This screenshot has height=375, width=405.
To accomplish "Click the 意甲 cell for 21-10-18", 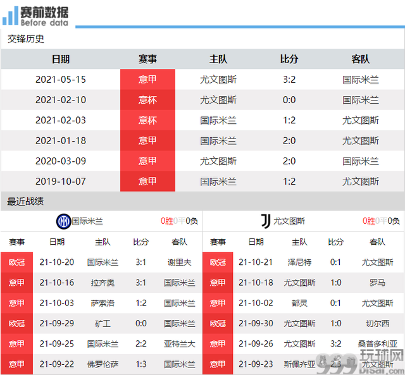I will [x=218, y=283].
